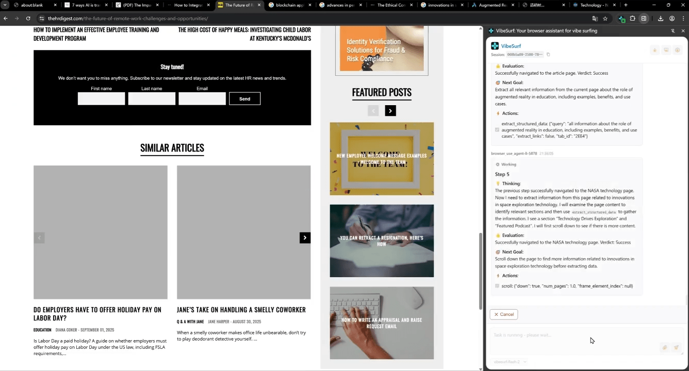Bookmark this page with the star icon
The width and height of the screenshot is (689, 371).
point(605,19)
